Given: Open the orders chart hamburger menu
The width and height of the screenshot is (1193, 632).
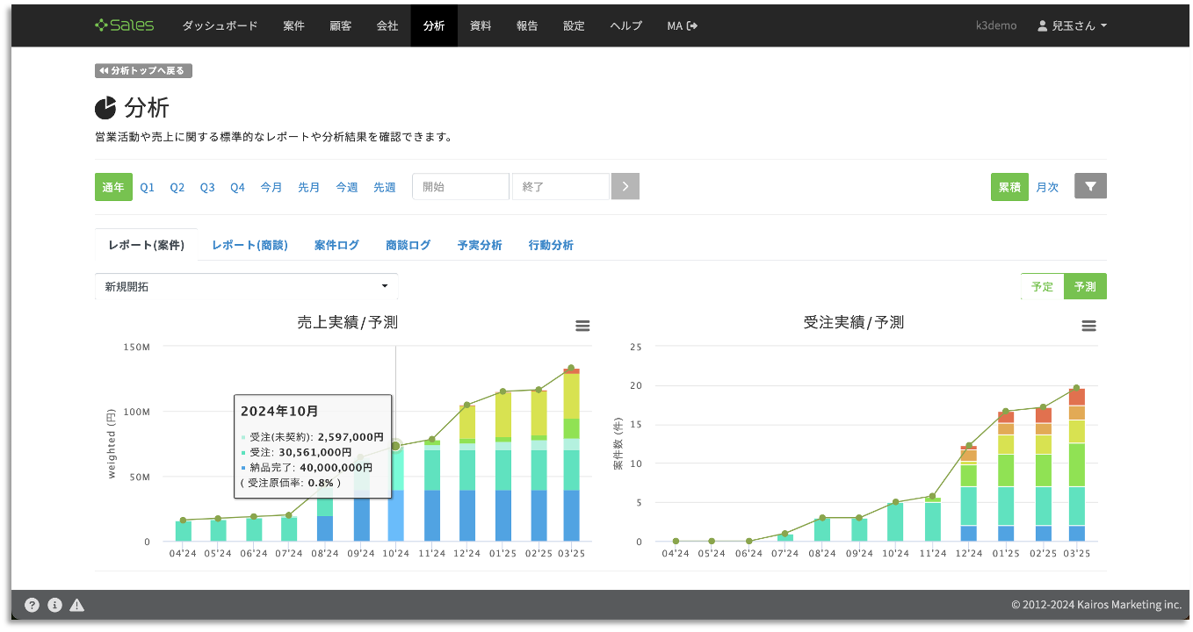Looking at the screenshot, I should 1088,326.
